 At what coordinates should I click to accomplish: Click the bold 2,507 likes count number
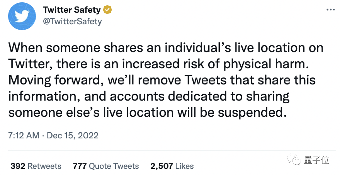click(161, 167)
